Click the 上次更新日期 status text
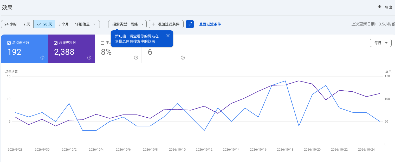395x162 pixels. pos(373,24)
